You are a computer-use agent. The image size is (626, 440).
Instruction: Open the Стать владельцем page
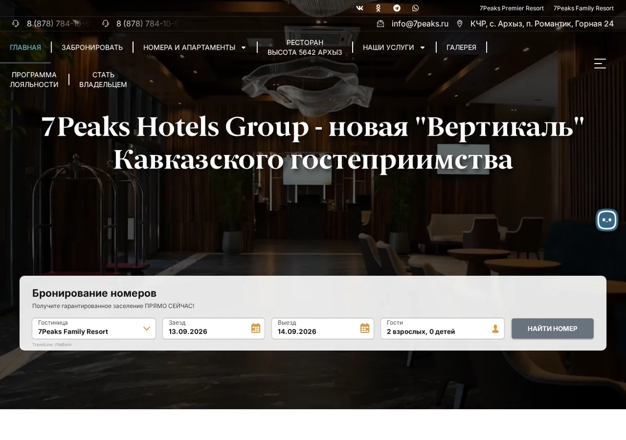coord(103,80)
